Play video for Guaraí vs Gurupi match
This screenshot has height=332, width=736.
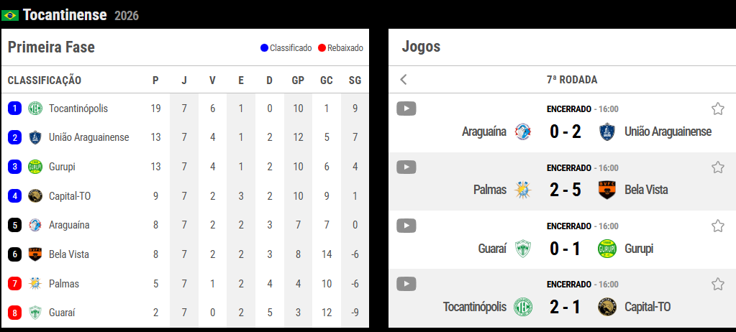click(406, 226)
